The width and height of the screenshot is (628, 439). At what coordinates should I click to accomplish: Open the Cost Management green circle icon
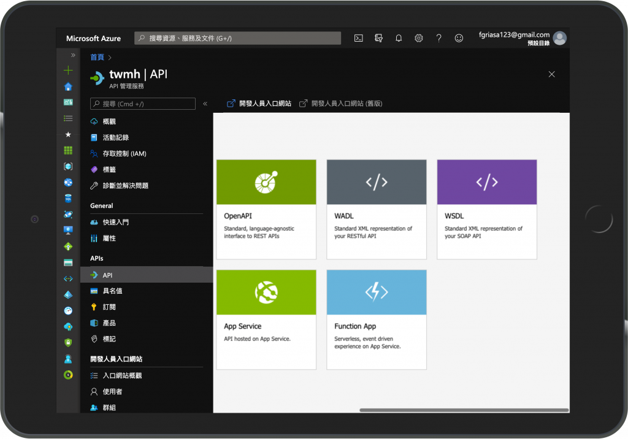click(x=68, y=375)
